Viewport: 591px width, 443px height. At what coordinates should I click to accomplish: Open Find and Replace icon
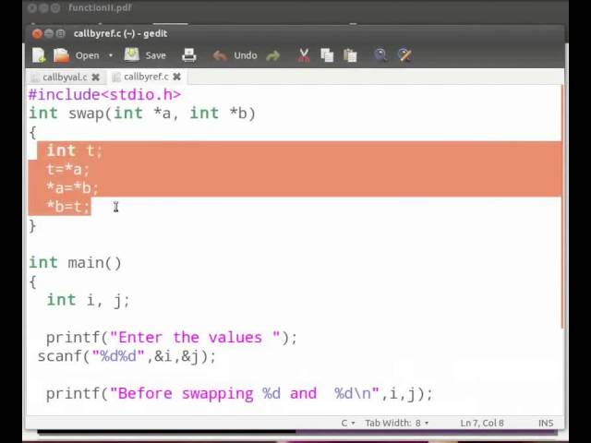coord(404,55)
